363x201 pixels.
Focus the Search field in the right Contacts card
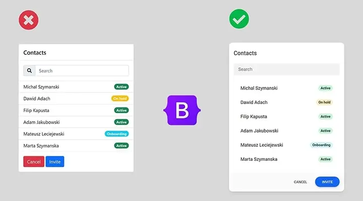pos(286,69)
